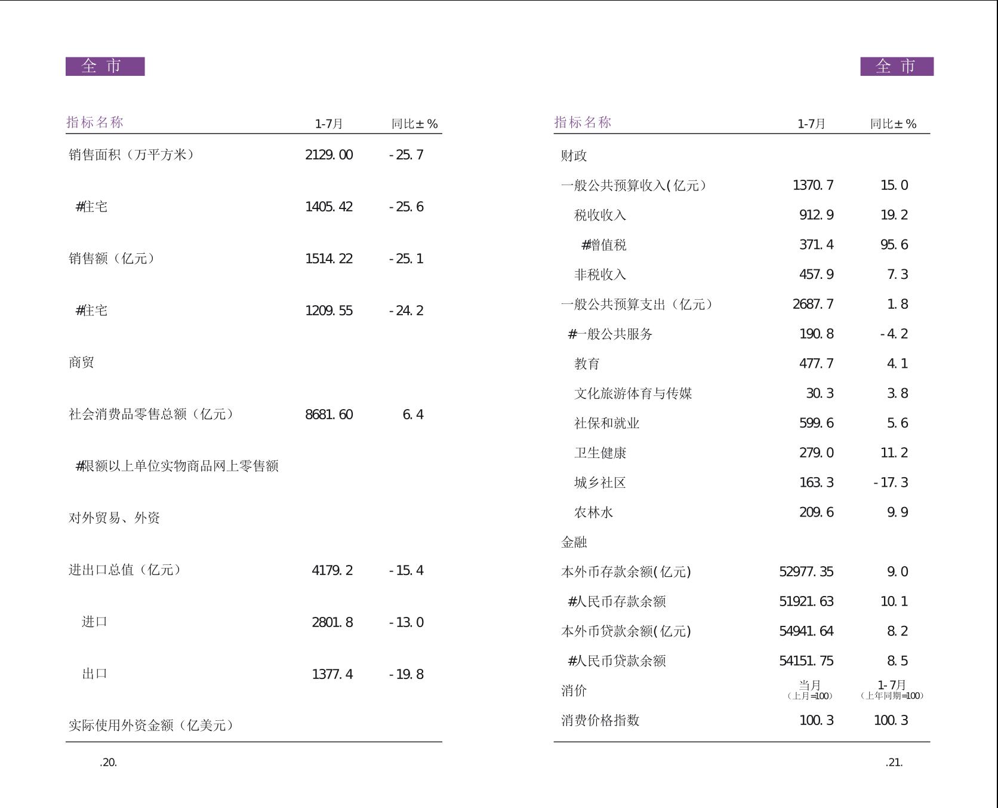Select the #人民币贷款余额 row label
This screenshot has height=808, width=998.
coord(617,661)
